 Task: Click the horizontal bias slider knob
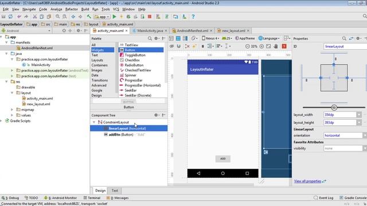point(334,108)
